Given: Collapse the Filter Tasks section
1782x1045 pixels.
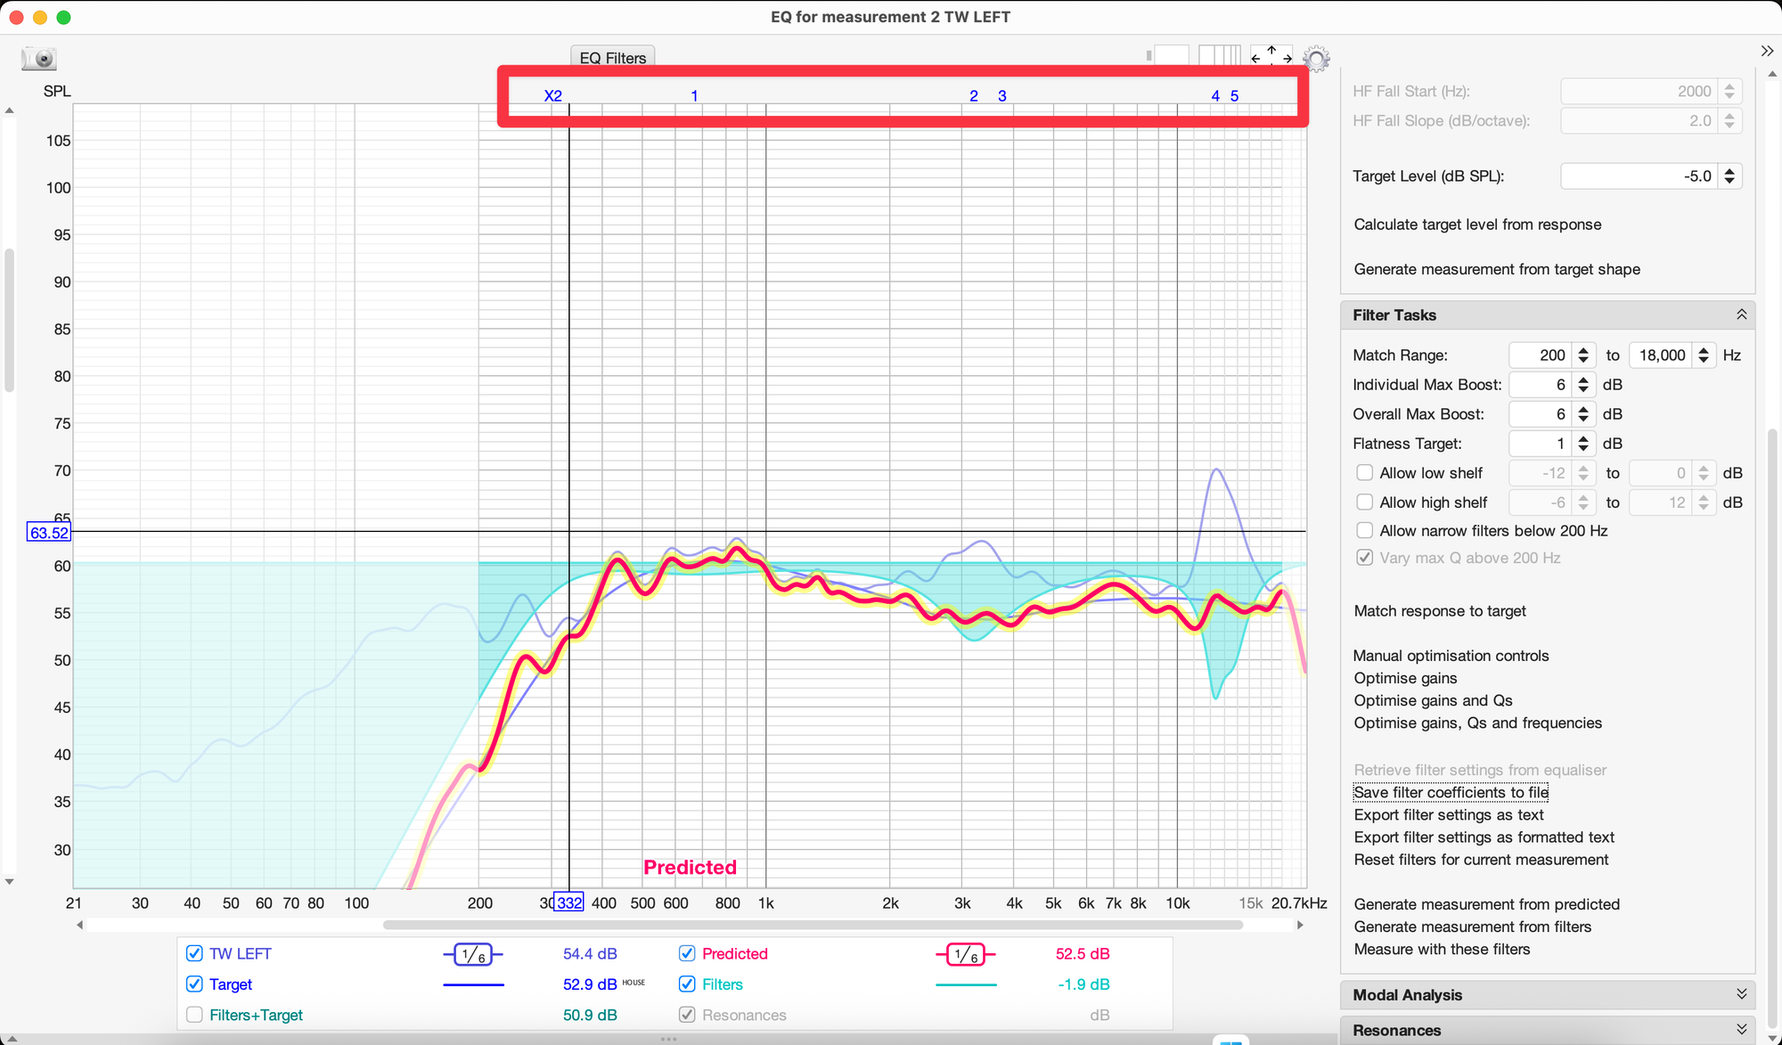Looking at the screenshot, I should (x=1741, y=314).
